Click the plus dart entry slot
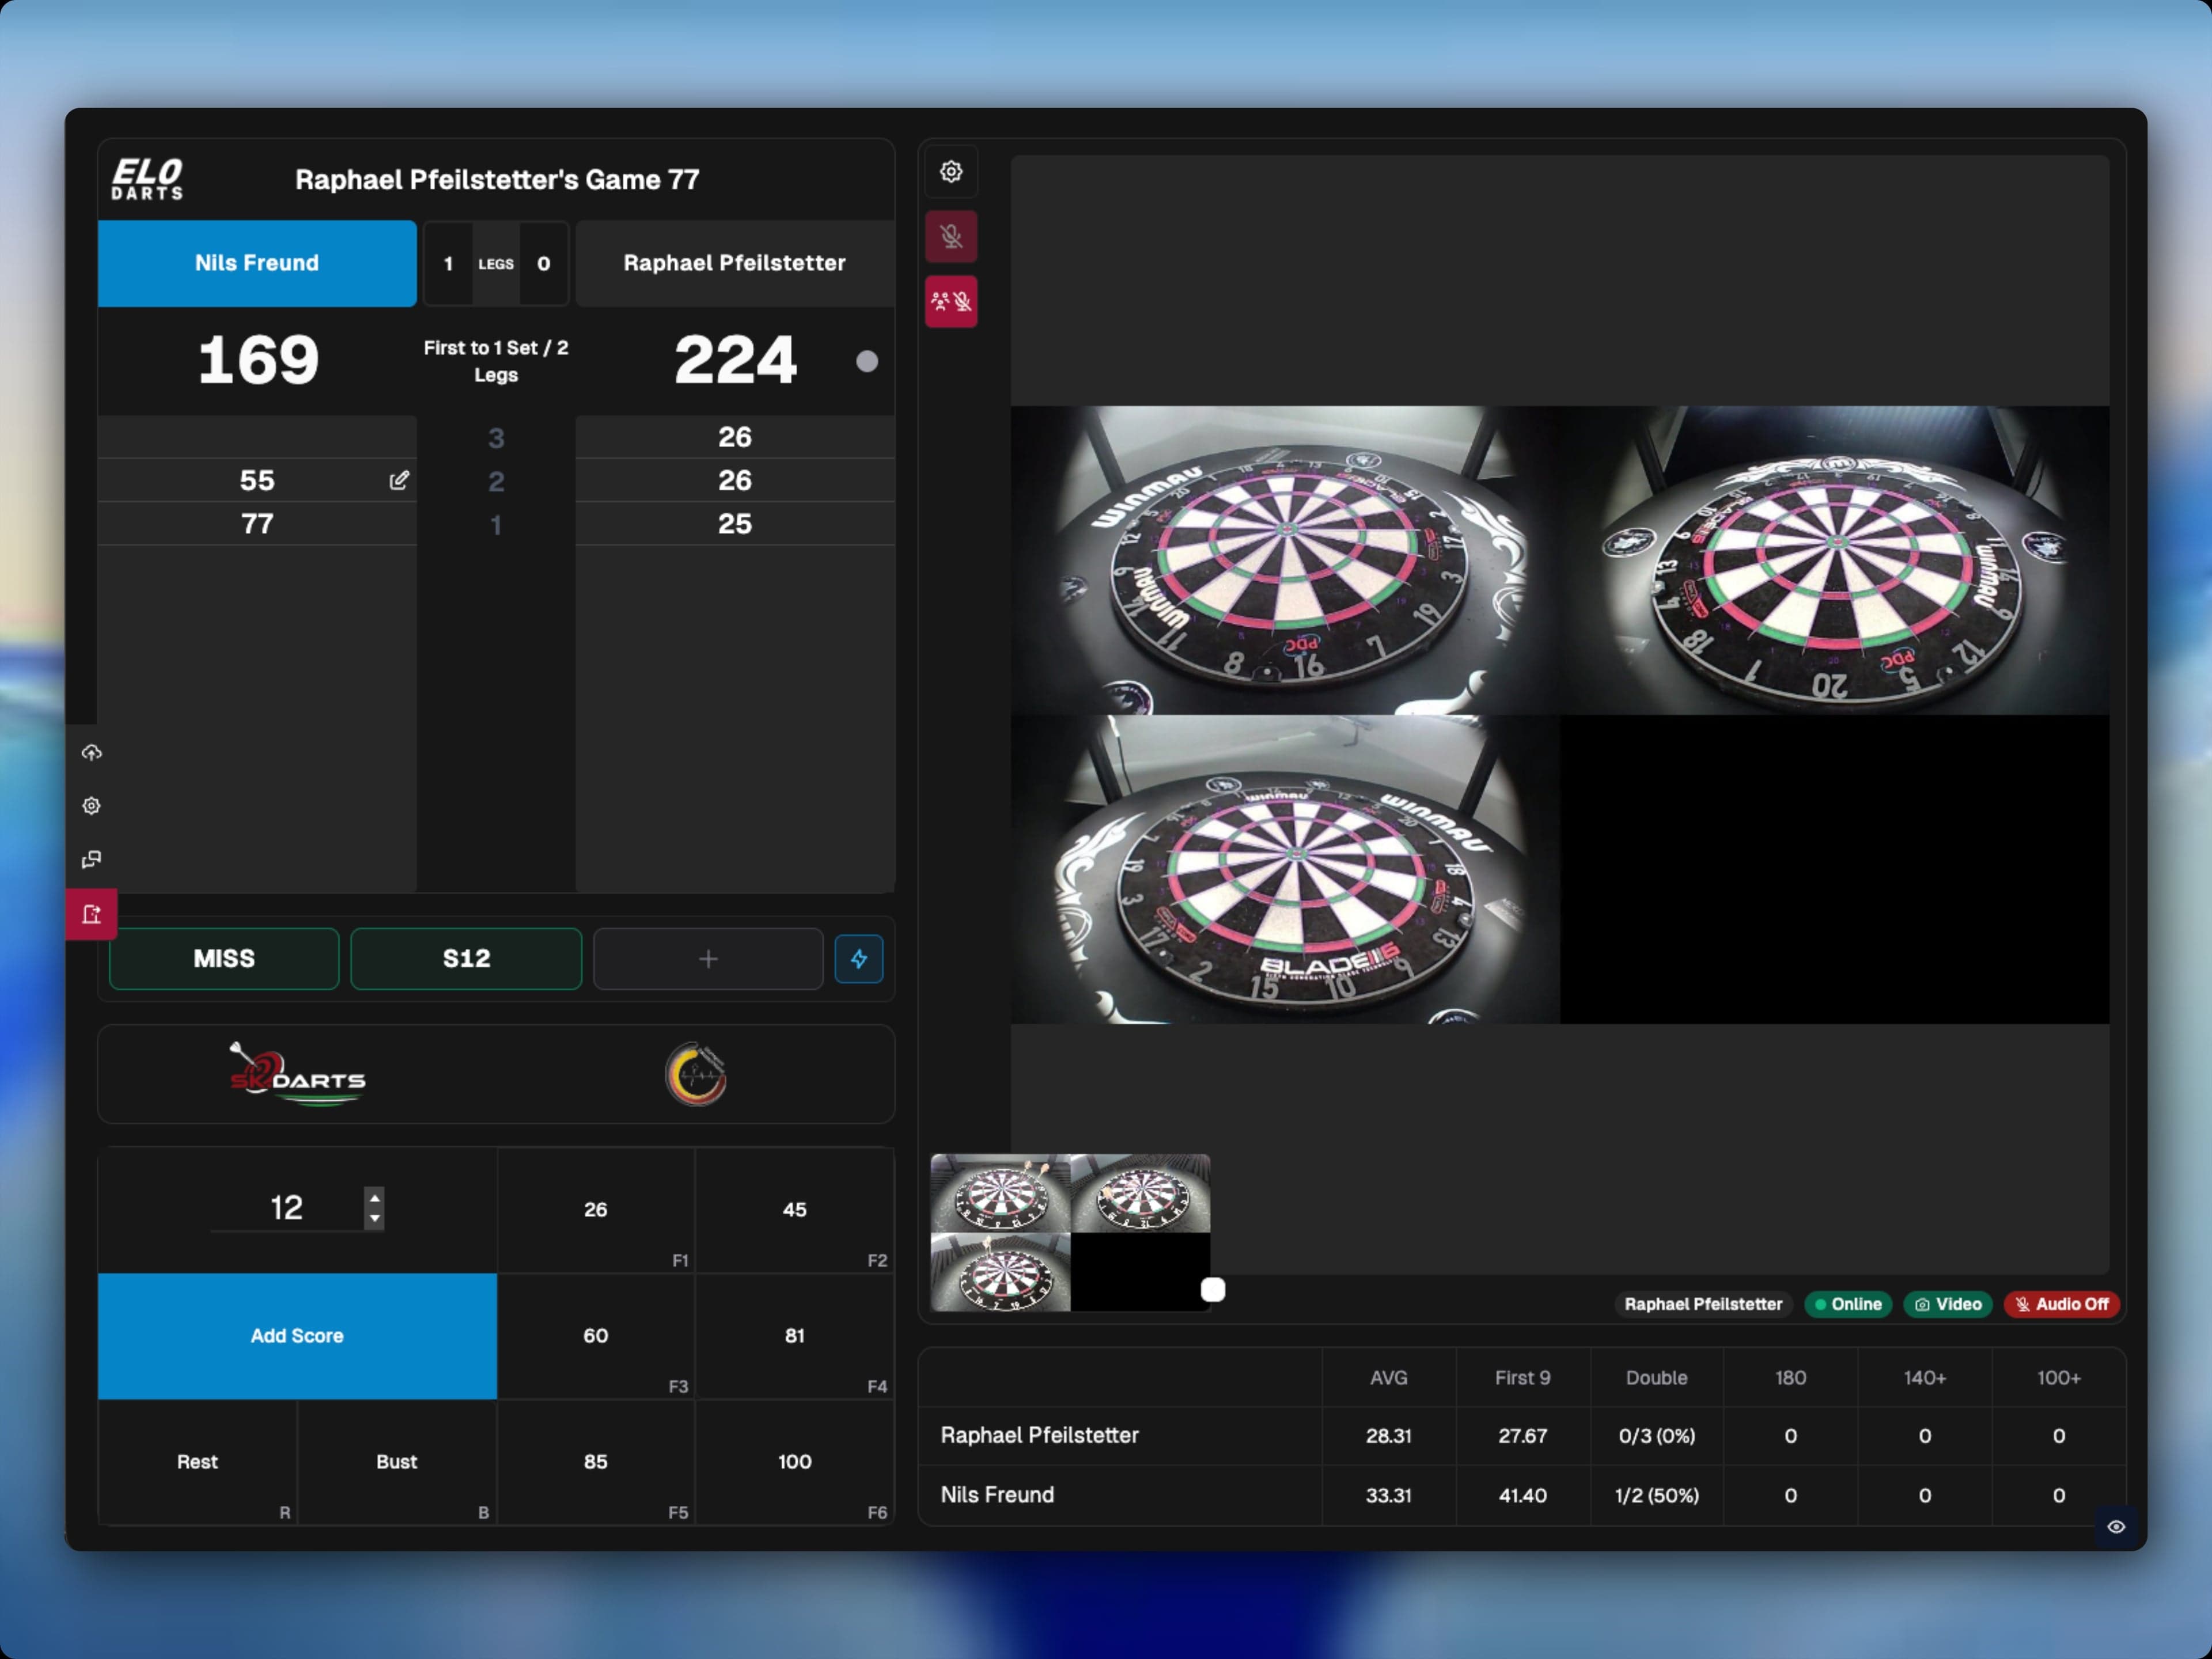Screen dimensions: 2212x1659 coord(708,959)
